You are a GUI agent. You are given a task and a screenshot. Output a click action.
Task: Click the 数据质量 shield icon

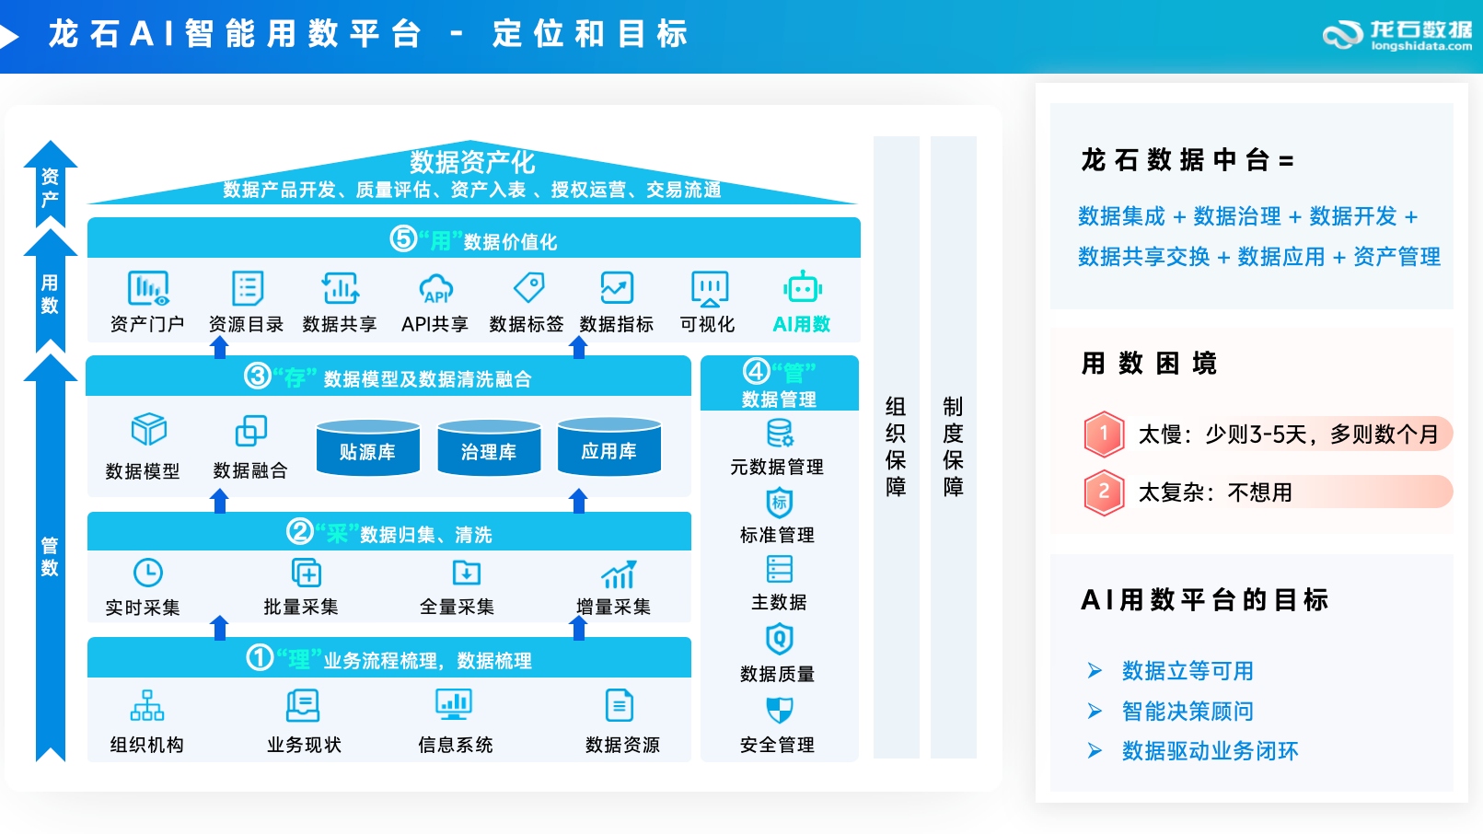click(779, 639)
